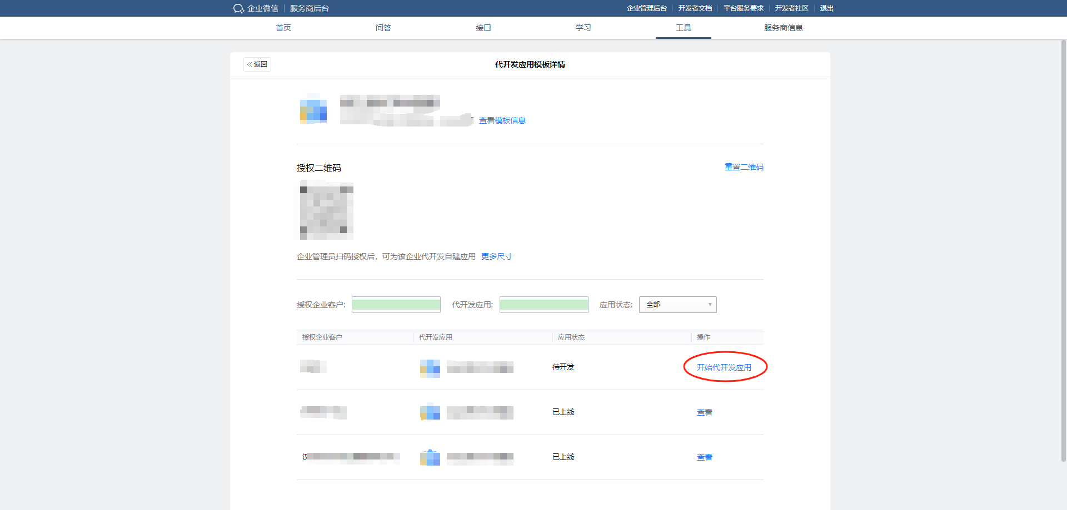Viewport: 1067px width, 510px height.
Task: Open the 问答 tab
Action: pyautogui.click(x=383, y=28)
